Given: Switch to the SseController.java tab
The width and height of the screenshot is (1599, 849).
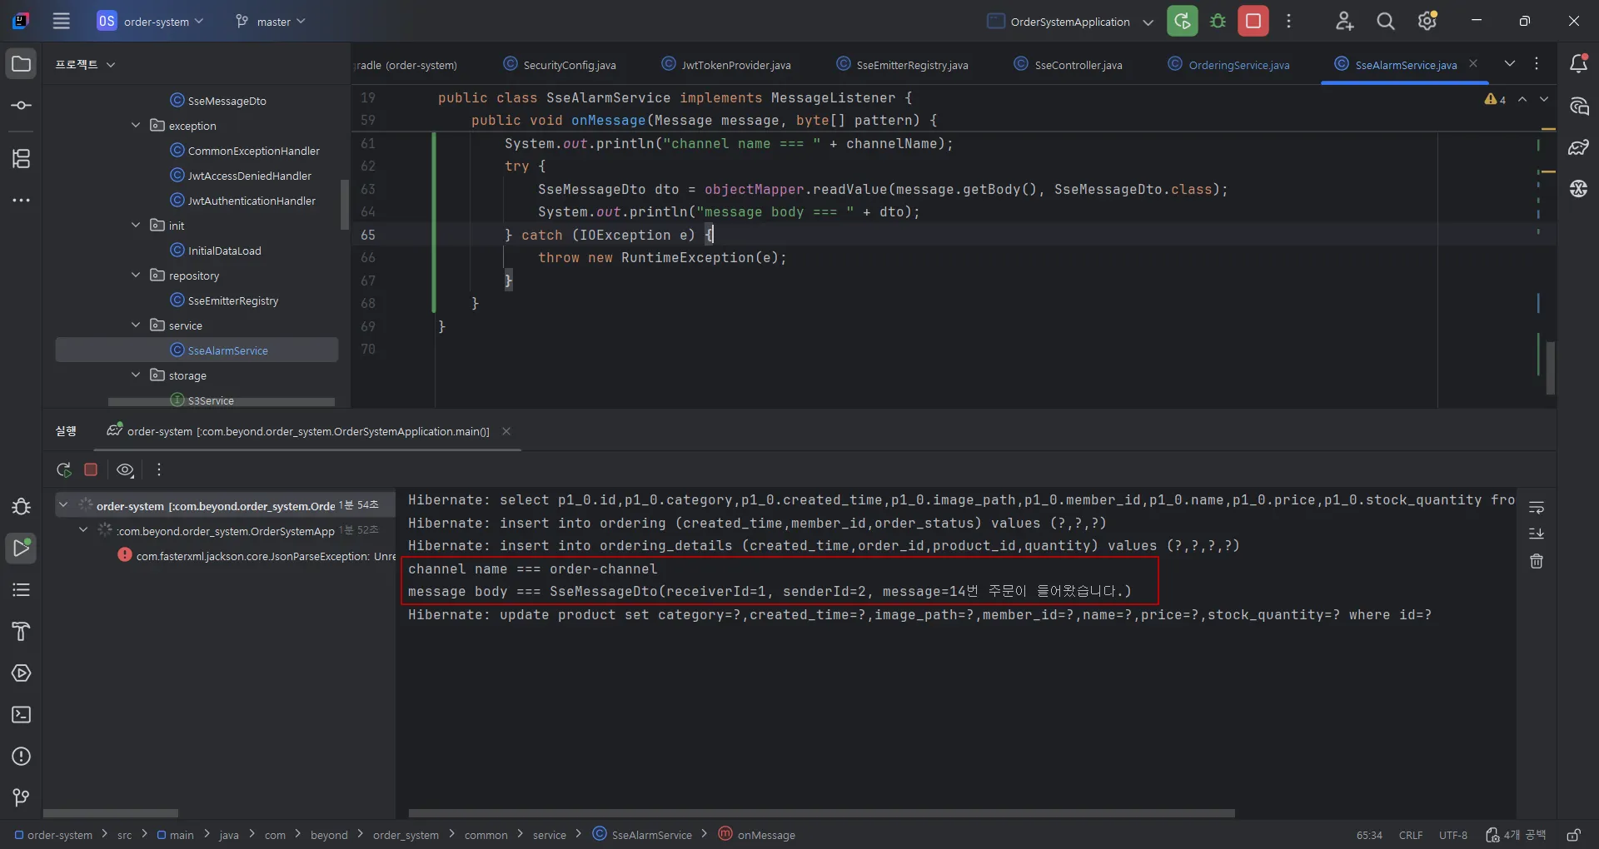Looking at the screenshot, I should pyautogui.click(x=1068, y=64).
